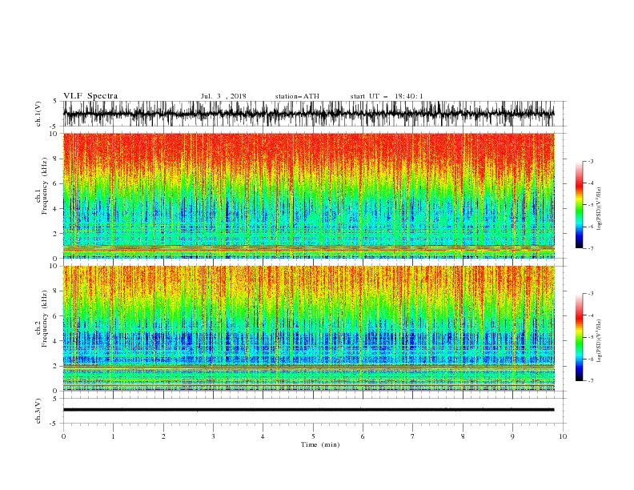Click the 'Time (min)' axis label
The width and height of the screenshot is (634, 490).
(x=320, y=444)
